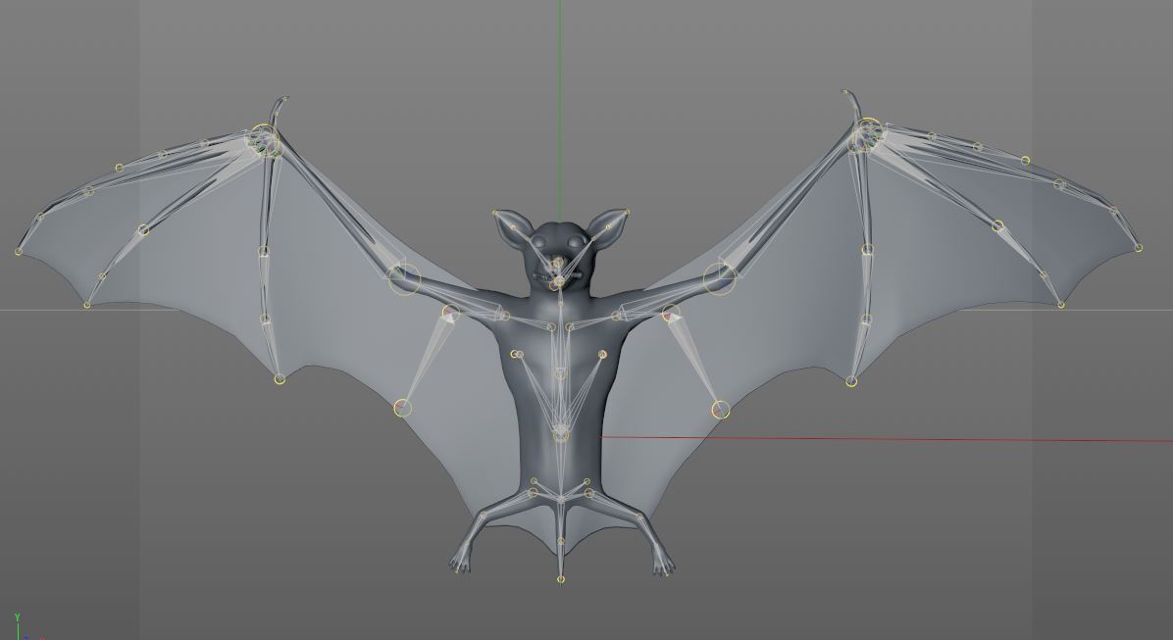Click the outermost finger-tip joint of the screen-right wing

(1138, 248)
